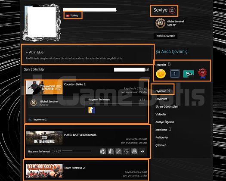
Task: Select the teal 5+ badge
Action: (189, 74)
